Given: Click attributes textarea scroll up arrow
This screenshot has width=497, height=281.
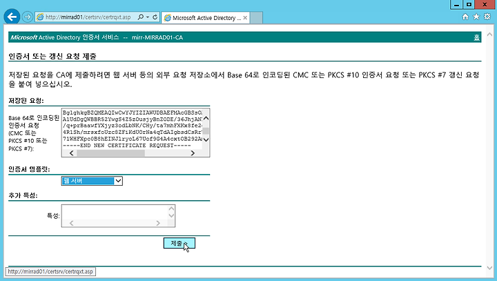Looking at the screenshot, I should tap(171, 209).
